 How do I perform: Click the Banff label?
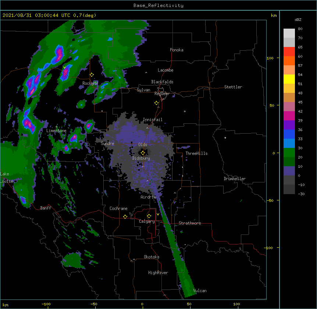point(46,208)
